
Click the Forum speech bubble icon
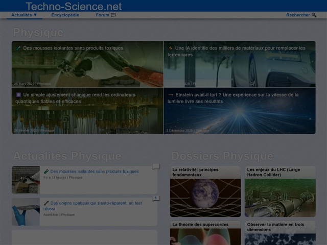pos(113,15)
